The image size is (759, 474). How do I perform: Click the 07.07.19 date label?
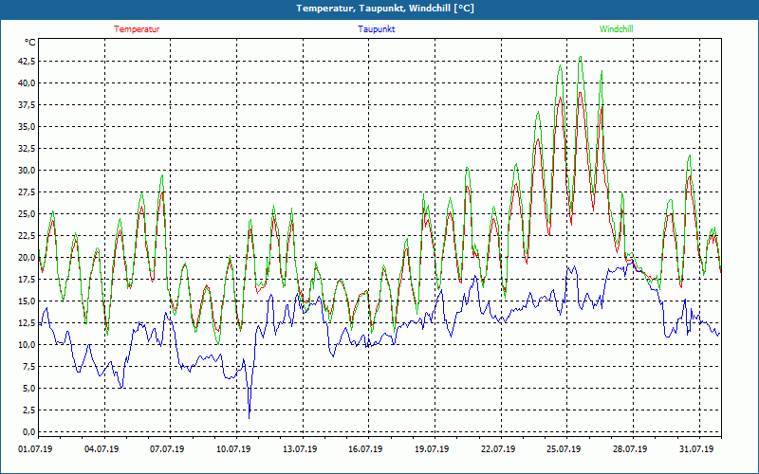click(x=167, y=448)
